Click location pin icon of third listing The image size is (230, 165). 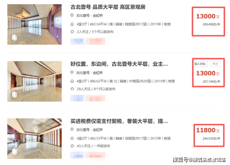click(72, 129)
